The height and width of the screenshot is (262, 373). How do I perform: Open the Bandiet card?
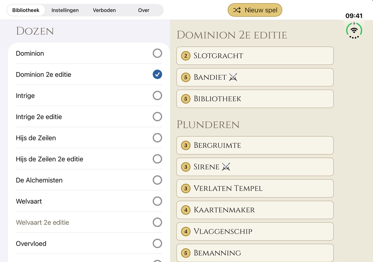pos(255,77)
